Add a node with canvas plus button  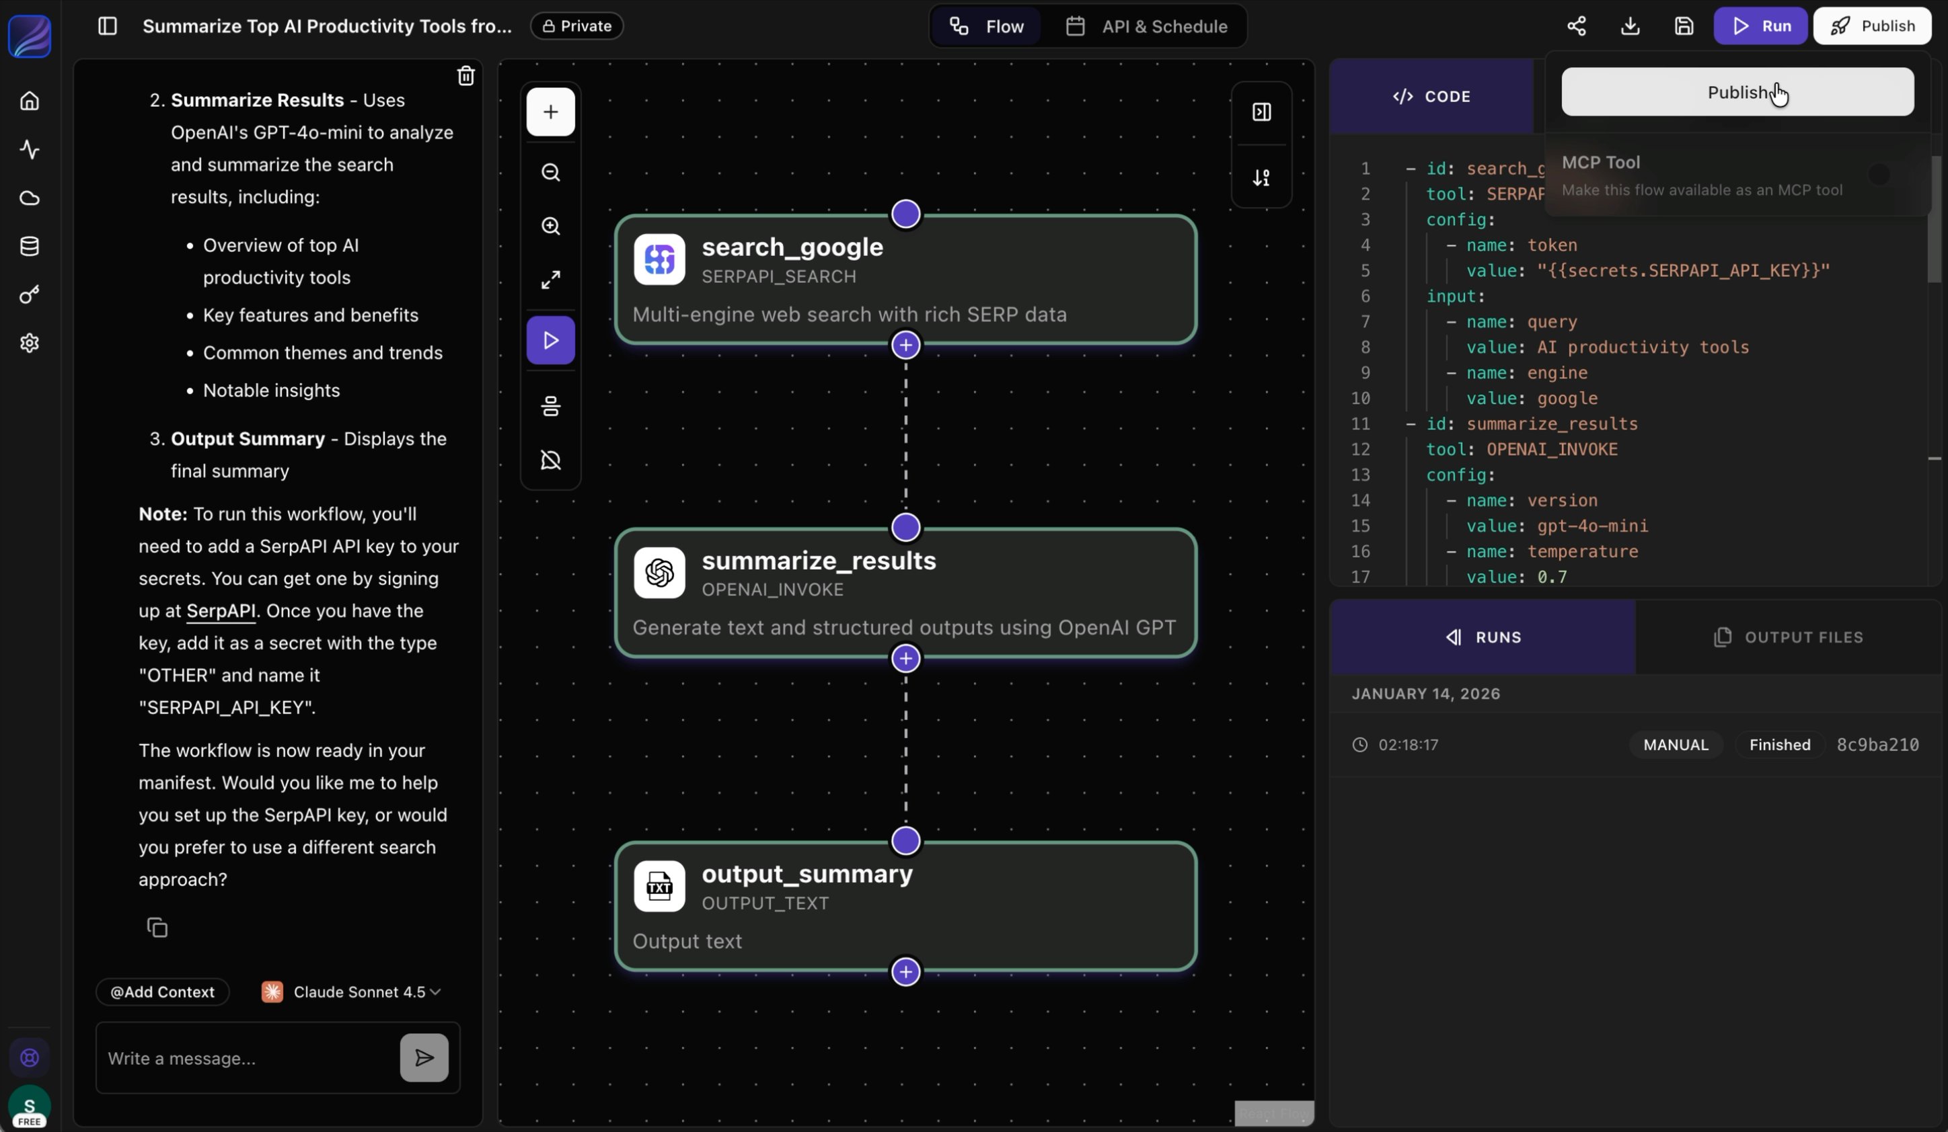coord(550,112)
